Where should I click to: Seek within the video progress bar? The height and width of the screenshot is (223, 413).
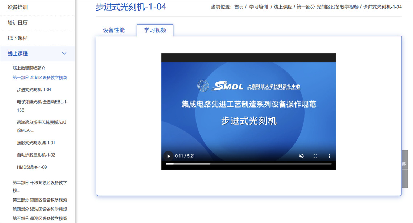click(x=248, y=164)
